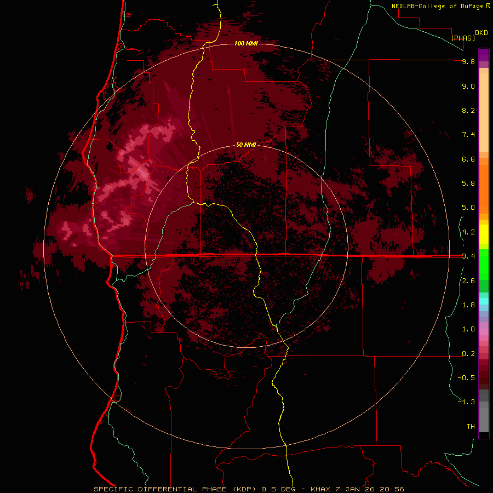This screenshot has height=493, width=493.
Task: Click the 1.0 value on color scale
Action: pyautogui.click(x=468, y=329)
